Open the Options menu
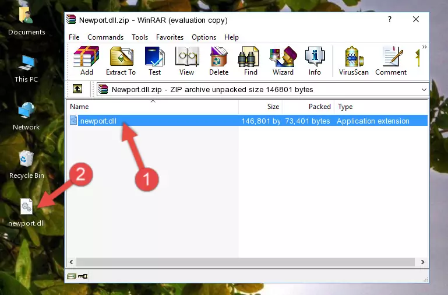The height and width of the screenshot is (295, 448). click(204, 37)
